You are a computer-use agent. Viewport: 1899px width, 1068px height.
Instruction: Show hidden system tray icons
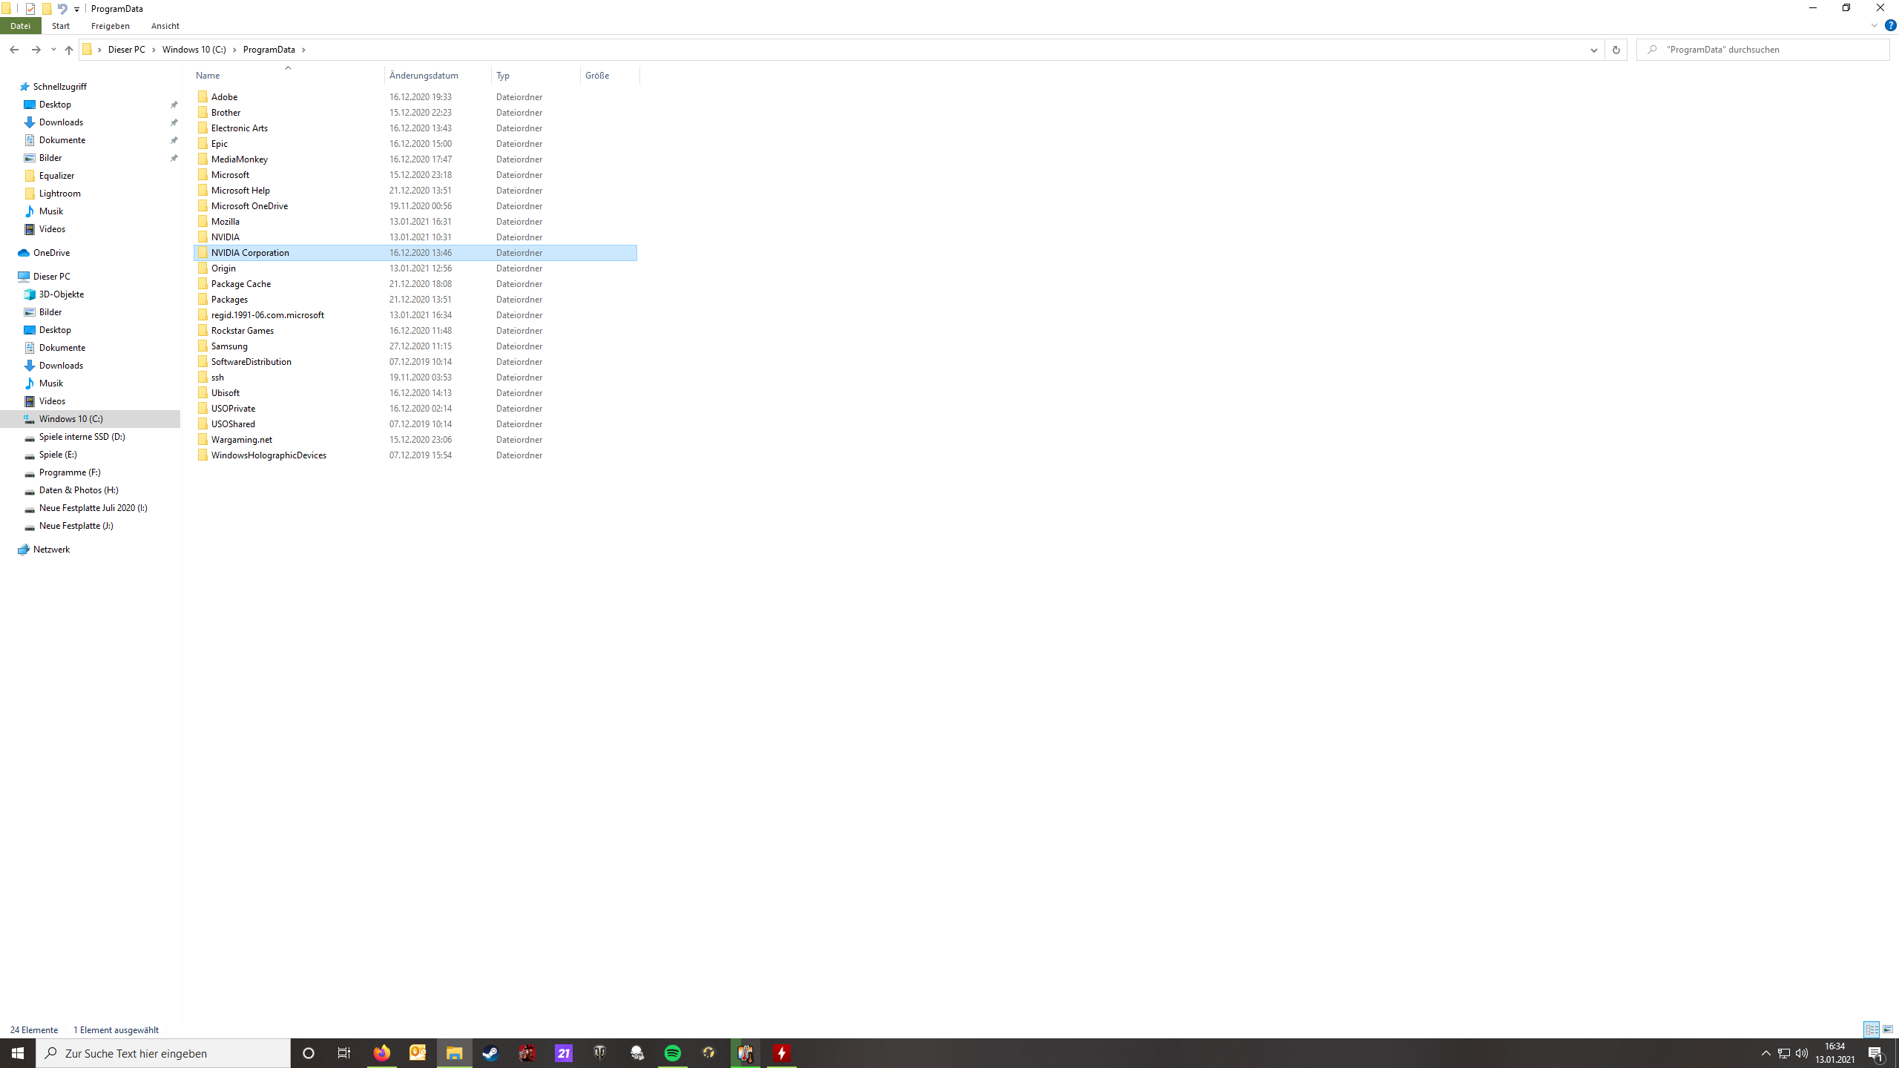coord(1765,1053)
